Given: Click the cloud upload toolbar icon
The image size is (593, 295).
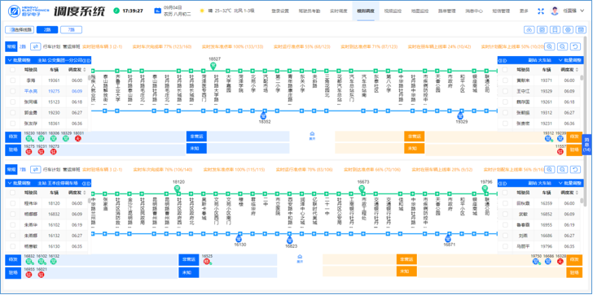Looking at the screenshot, I should 529,29.
